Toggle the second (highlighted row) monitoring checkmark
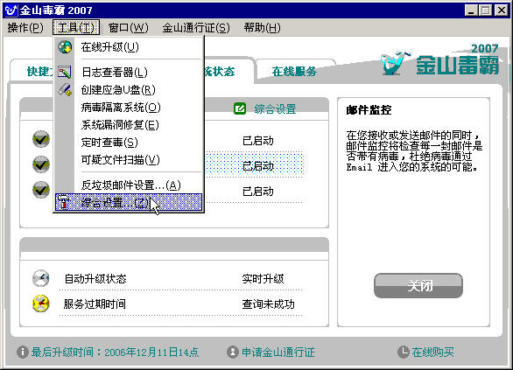513x370 pixels. click(x=41, y=164)
